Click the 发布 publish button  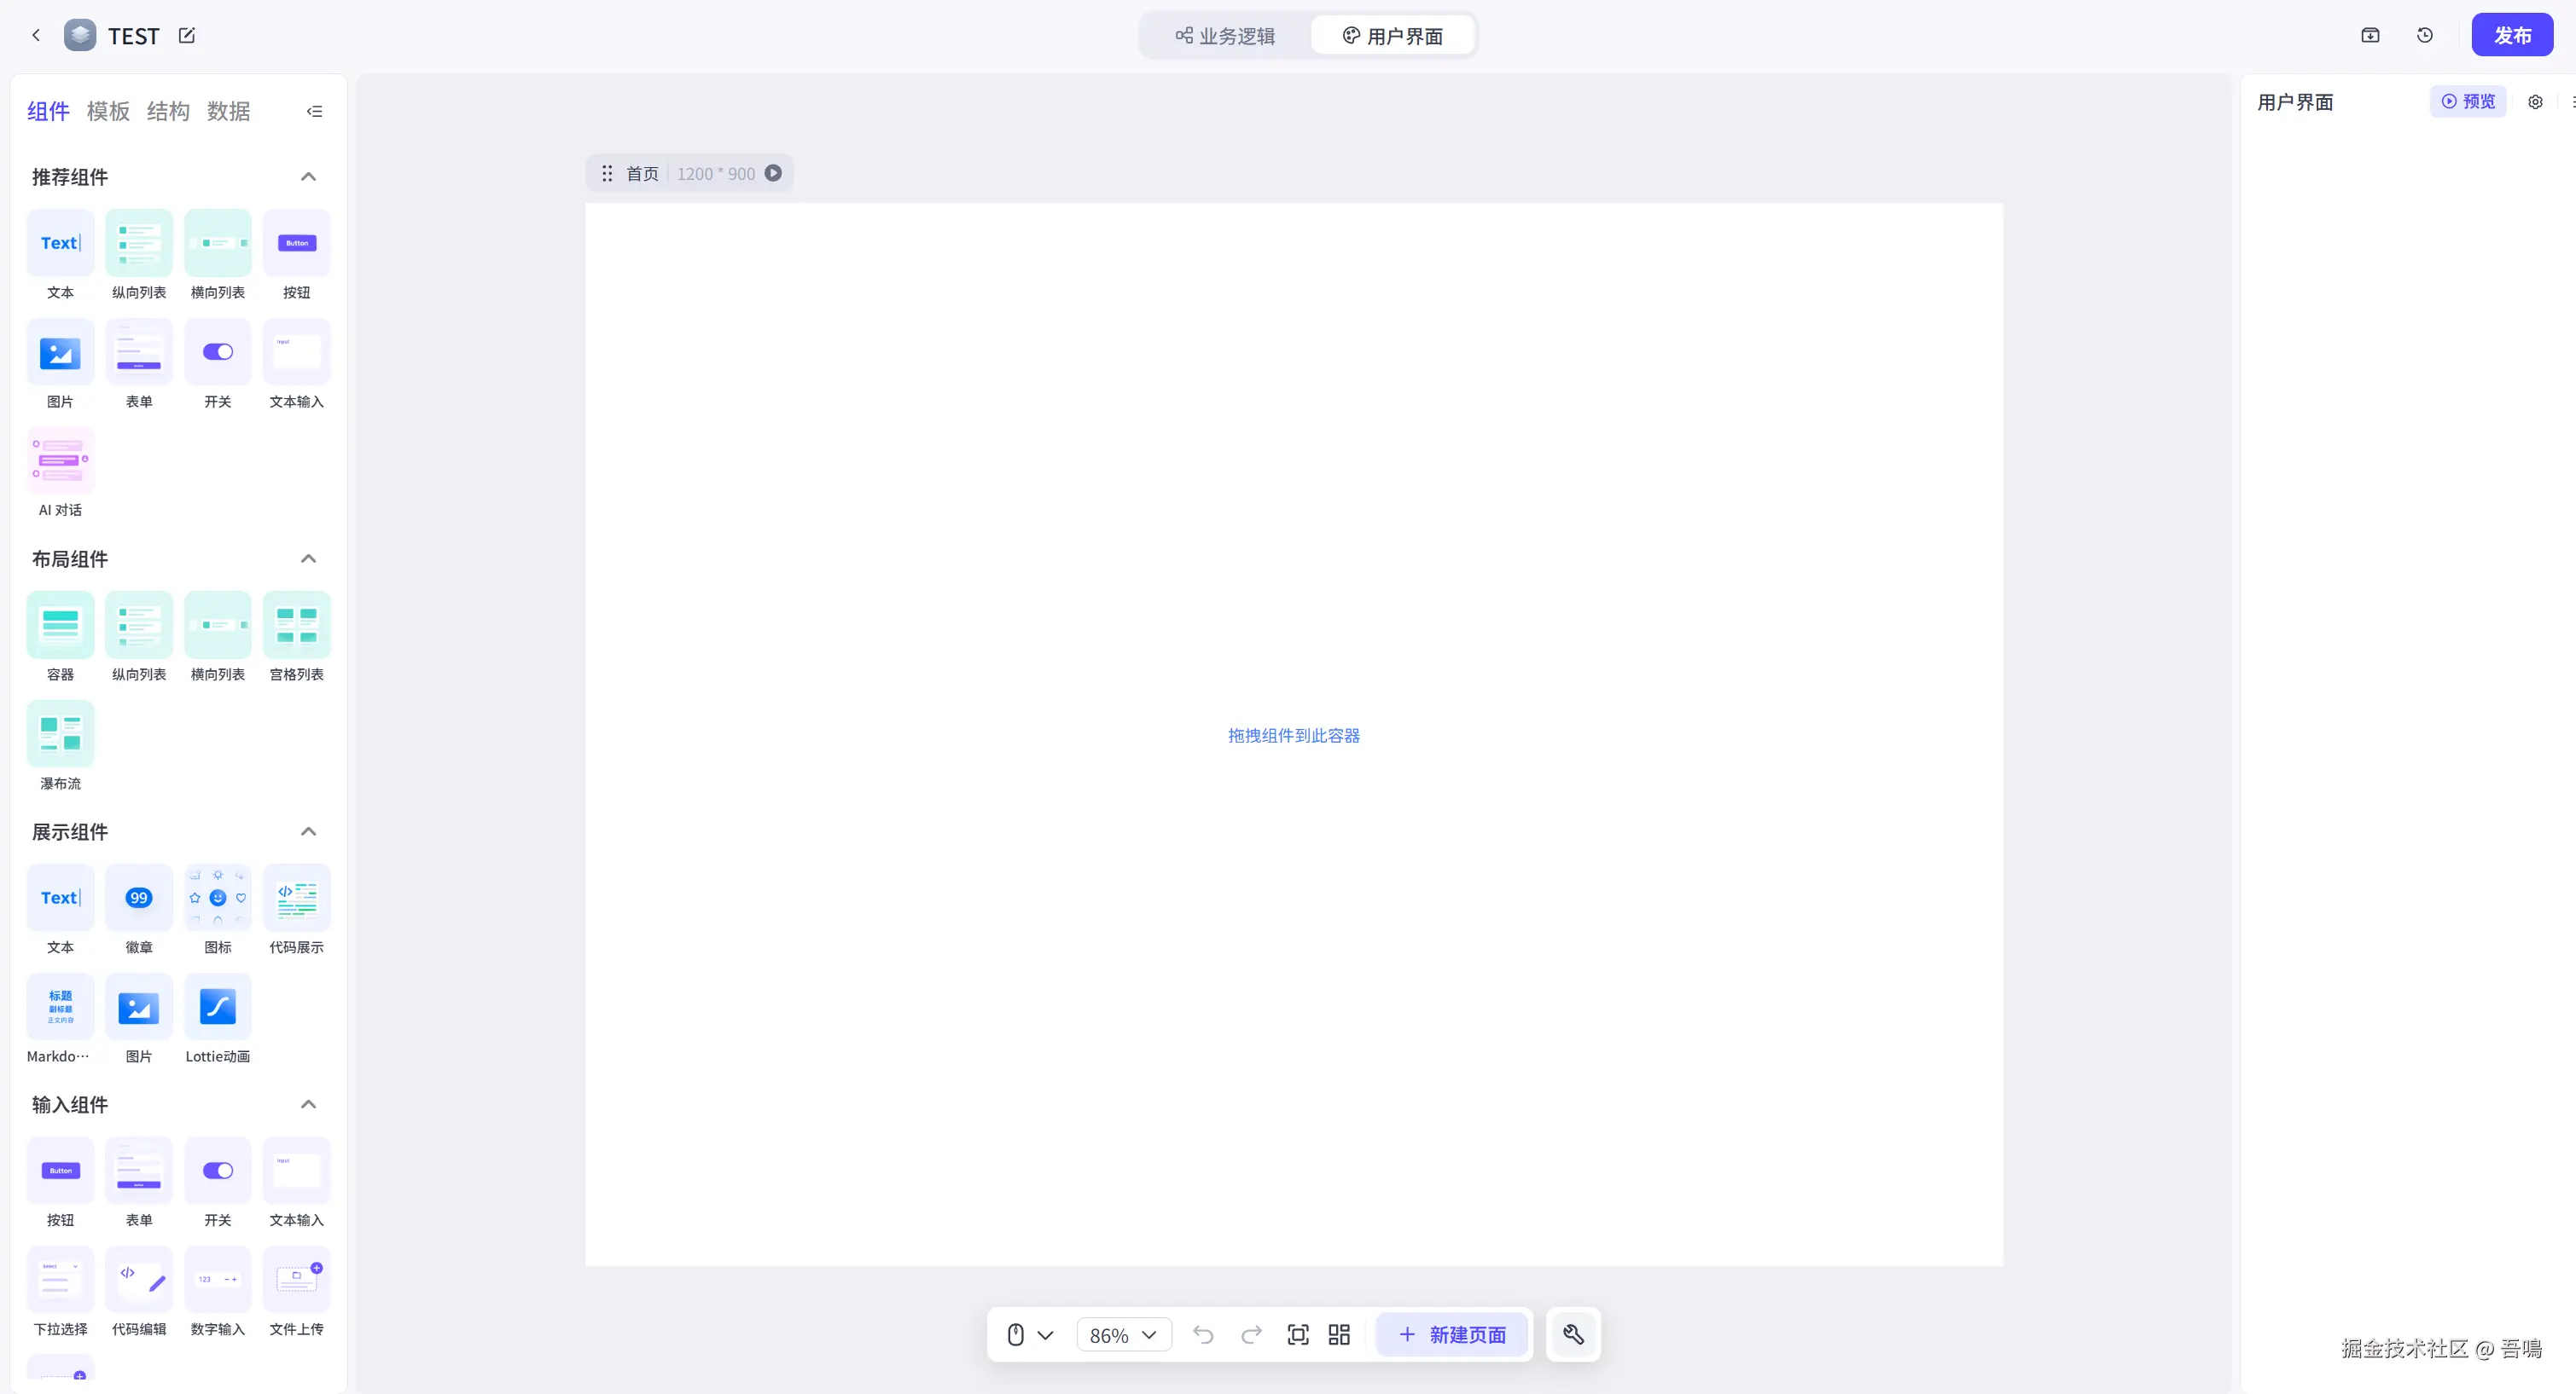coord(2511,35)
